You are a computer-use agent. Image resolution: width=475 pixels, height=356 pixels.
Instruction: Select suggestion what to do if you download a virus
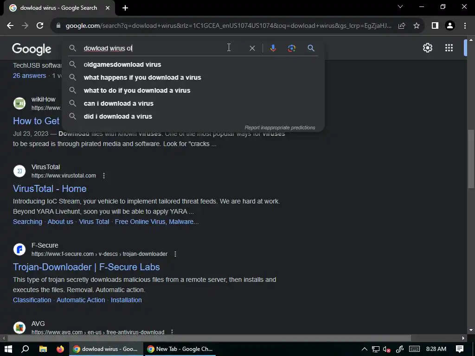193,90
